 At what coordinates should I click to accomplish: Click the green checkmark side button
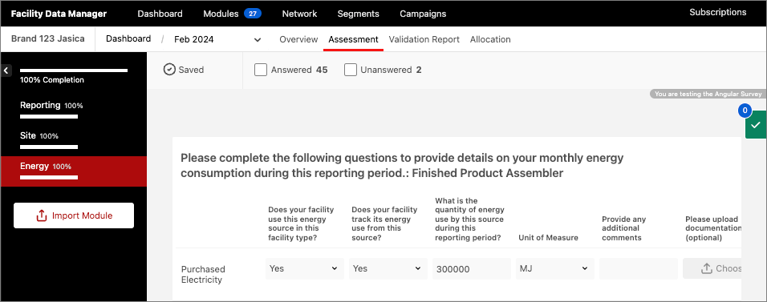[756, 125]
